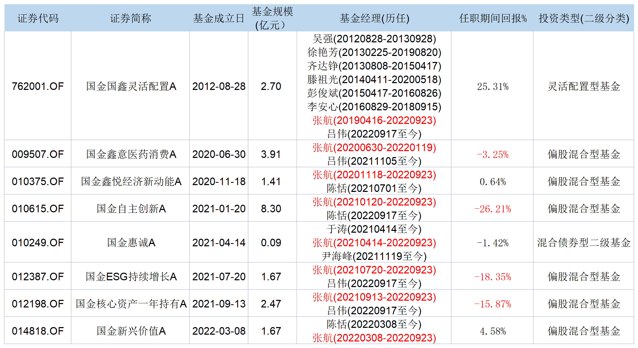Select the 任职期间回报% header cell
Viewport: 638px width, 348px height.
[493, 18]
